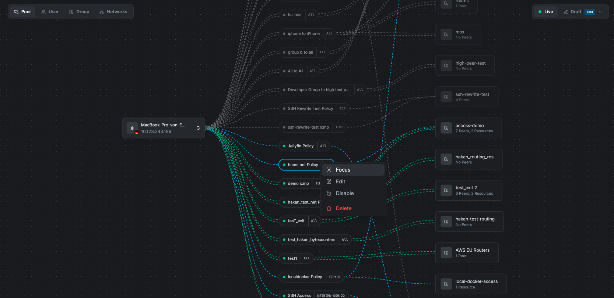Click the Edit pencil icon in the menu
614x298 pixels.
coord(329,182)
